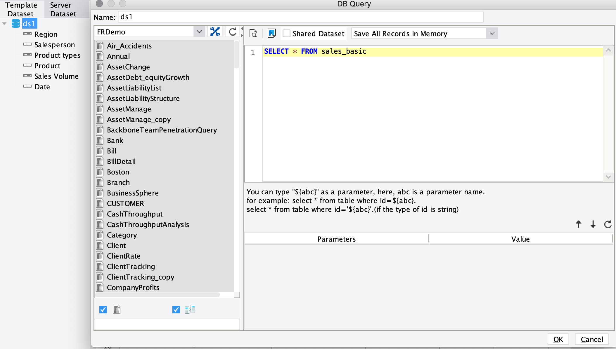Image resolution: width=616 pixels, height=349 pixels.
Task: Select the Branch table
Action: point(118,182)
